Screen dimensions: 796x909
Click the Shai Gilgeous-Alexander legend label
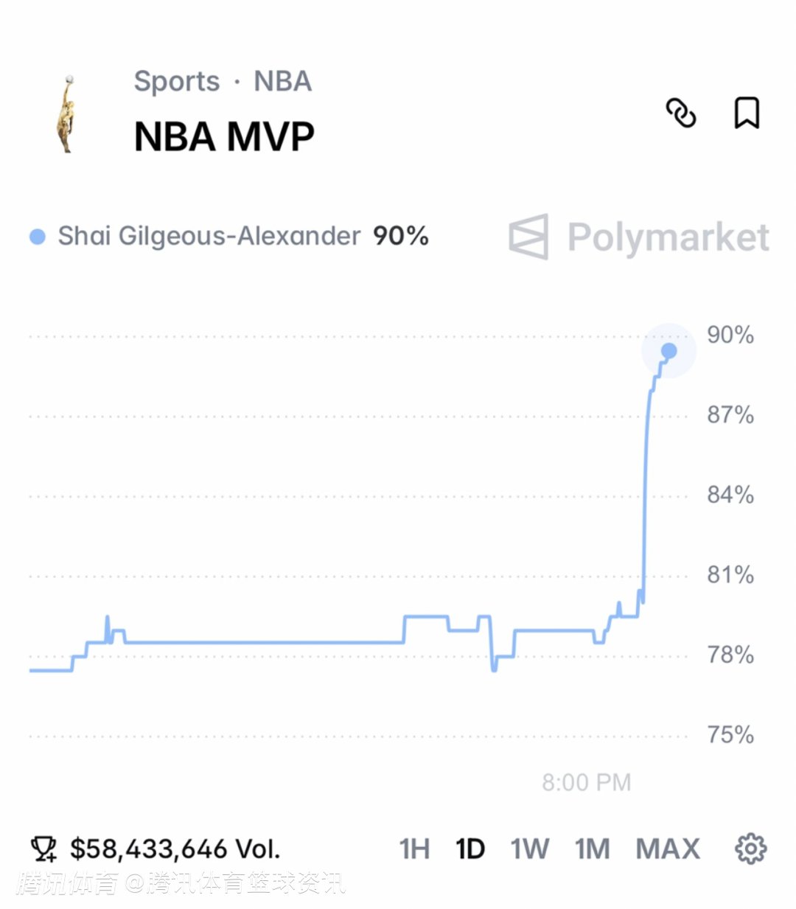coord(209,236)
